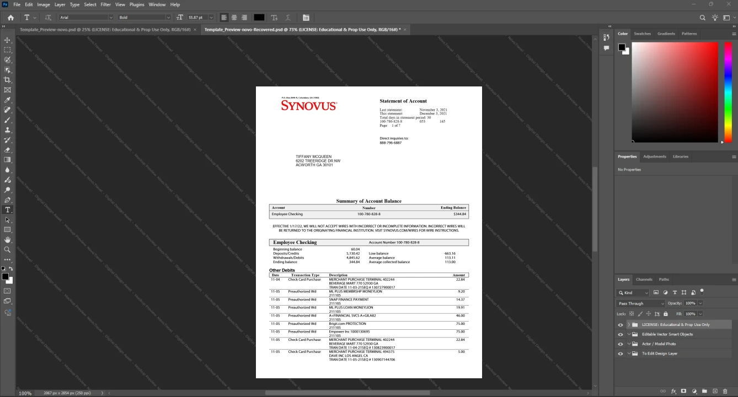The height and width of the screenshot is (397, 738).
Task: Create a new layer
Action: [x=715, y=391]
